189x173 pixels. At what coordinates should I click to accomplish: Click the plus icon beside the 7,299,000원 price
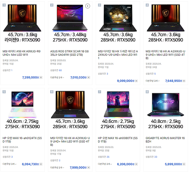41,77
